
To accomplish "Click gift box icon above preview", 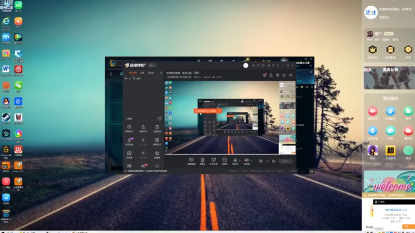I will (265, 75).
